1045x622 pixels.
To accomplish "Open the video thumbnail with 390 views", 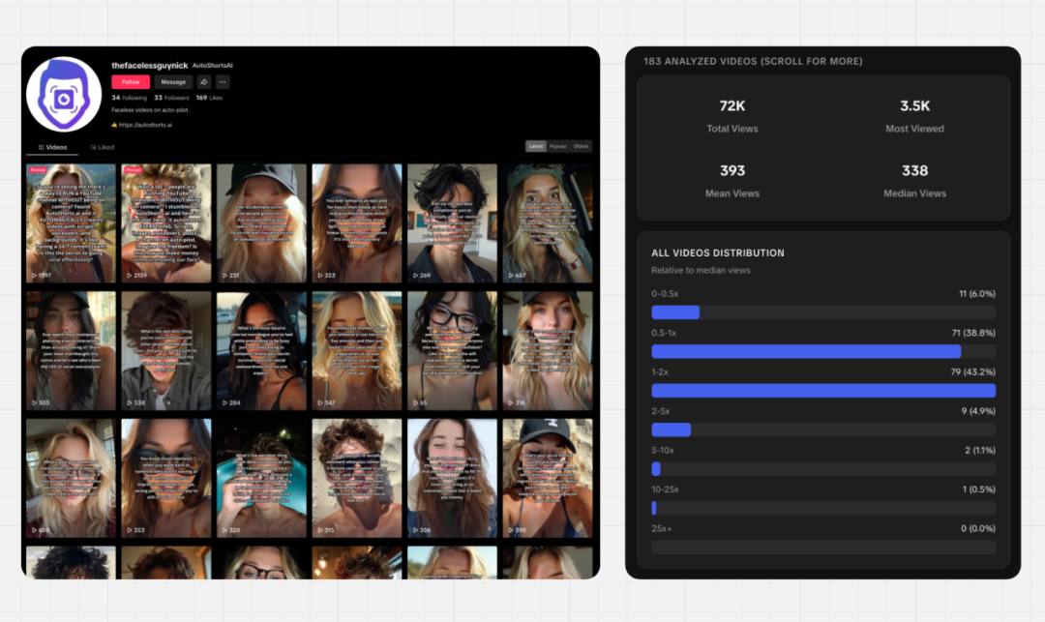I will pyautogui.click(x=547, y=478).
